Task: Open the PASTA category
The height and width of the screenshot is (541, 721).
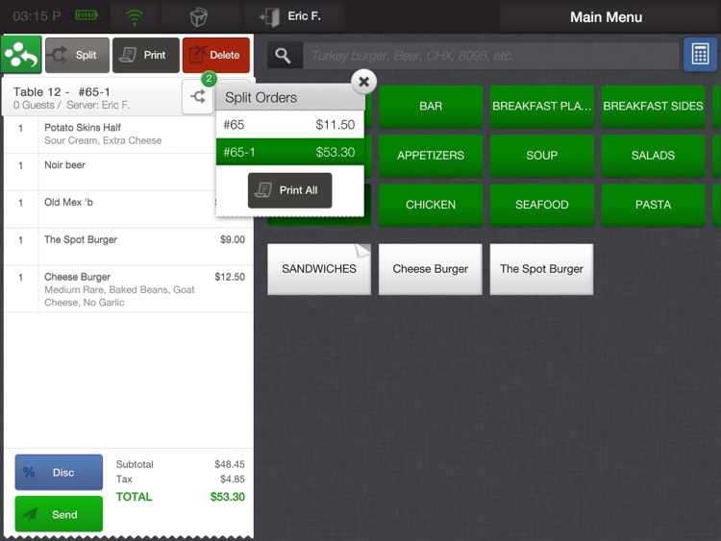Action: (653, 205)
